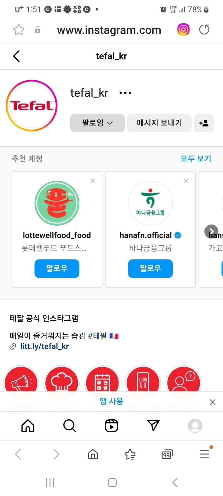223x496 pixels.
Task: Open the Instagram app icon in address bar
Action: click(x=184, y=30)
